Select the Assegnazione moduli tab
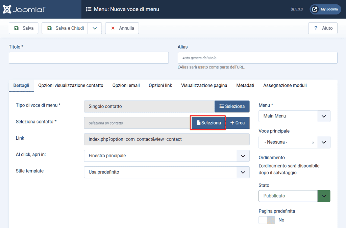The image size is (346, 228). (285, 85)
